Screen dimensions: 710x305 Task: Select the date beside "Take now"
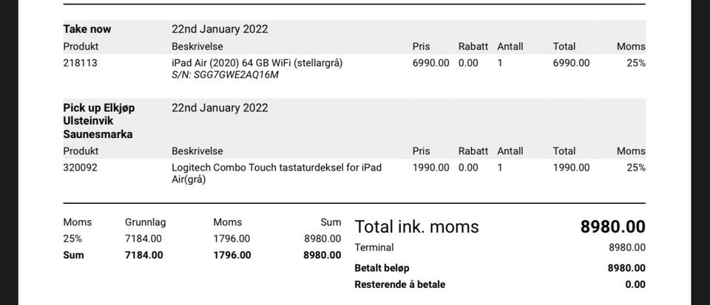[x=220, y=30]
